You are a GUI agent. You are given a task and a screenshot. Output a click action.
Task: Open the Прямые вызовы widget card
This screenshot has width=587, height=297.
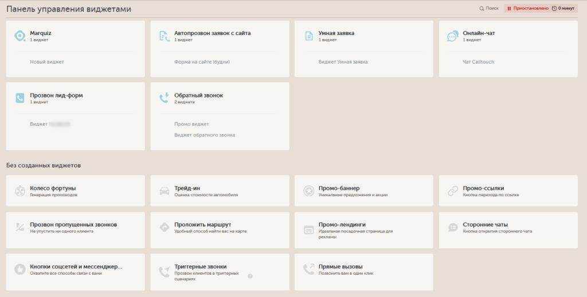(363, 269)
